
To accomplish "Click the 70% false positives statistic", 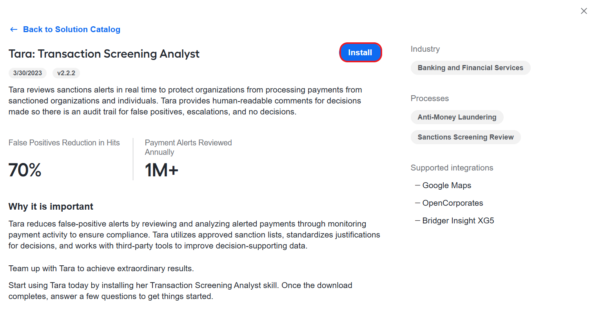I will coord(25,170).
